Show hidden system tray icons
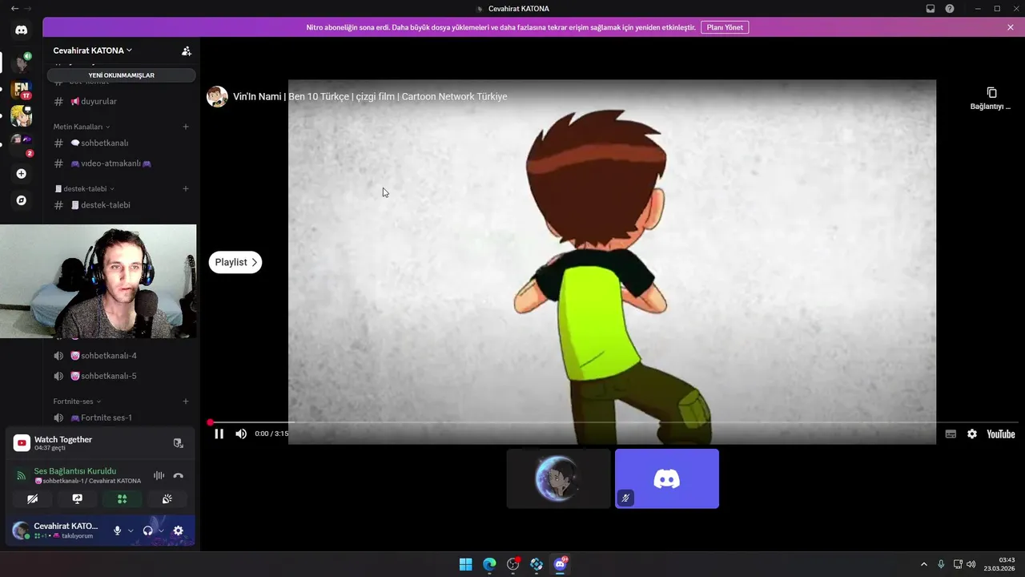Screen dimensions: 1025x577 tap(923, 564)
